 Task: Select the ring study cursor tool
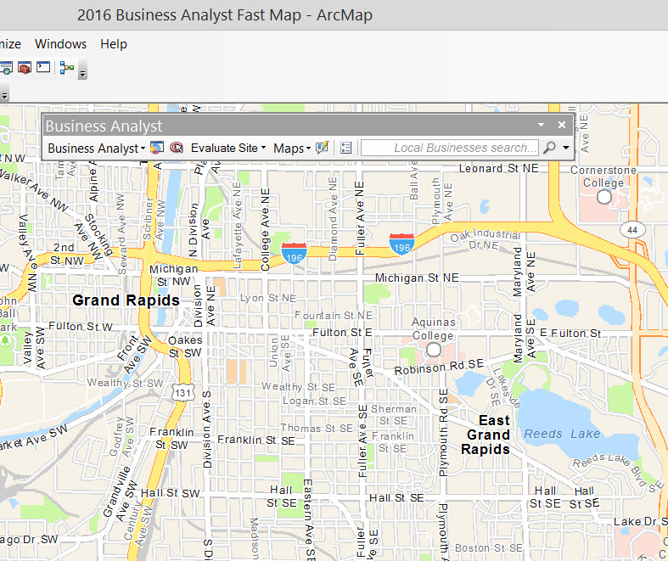pos(177,148)
